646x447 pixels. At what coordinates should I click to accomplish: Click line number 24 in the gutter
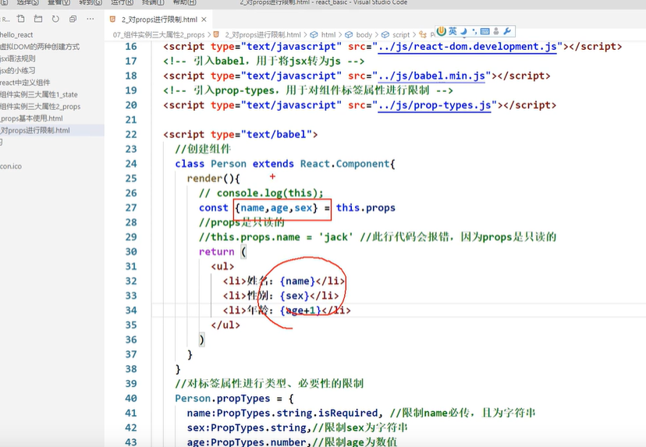click(x=131, y=164)
